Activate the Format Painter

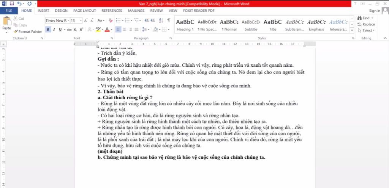[x=28, y=31]
